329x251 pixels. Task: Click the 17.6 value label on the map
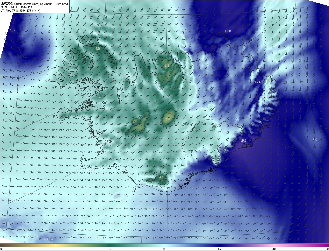pos(258,82)
